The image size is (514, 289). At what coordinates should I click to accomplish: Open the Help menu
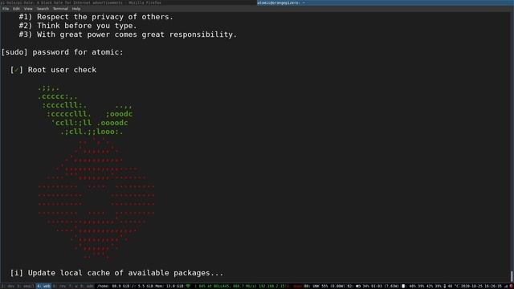(x=76, y=9)
